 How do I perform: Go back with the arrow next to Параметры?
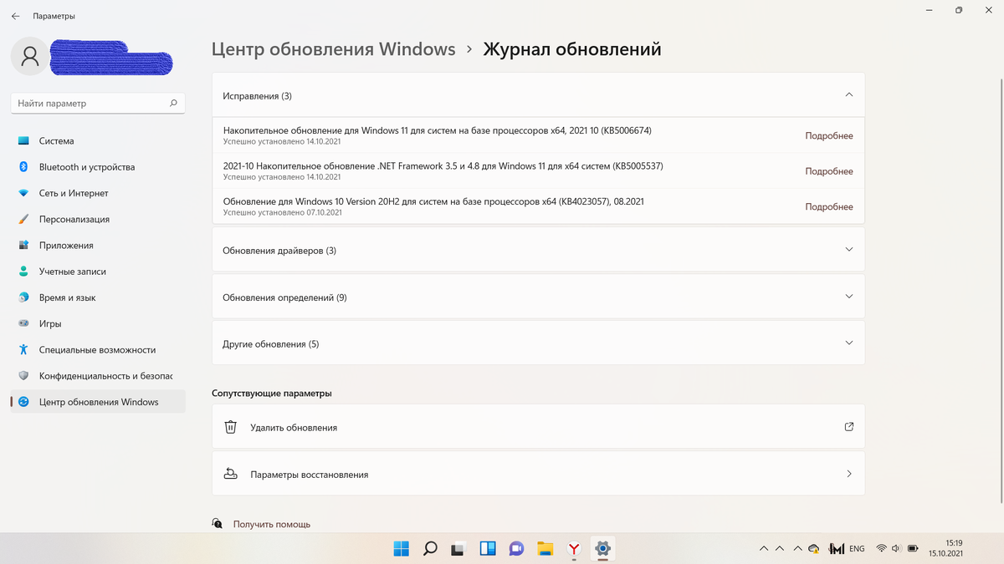(16, 16)
